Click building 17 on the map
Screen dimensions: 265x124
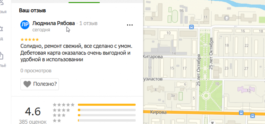click(185, 68)
